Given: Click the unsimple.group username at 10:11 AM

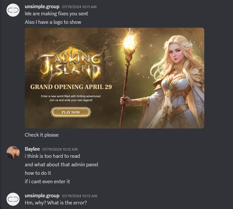Looking at the screenshot, I should (42, 7).
